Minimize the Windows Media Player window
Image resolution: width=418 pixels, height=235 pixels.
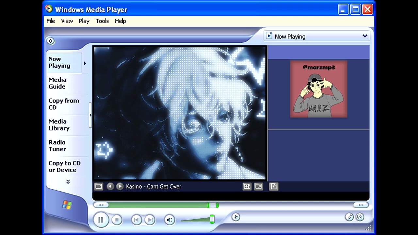point(343,9)
